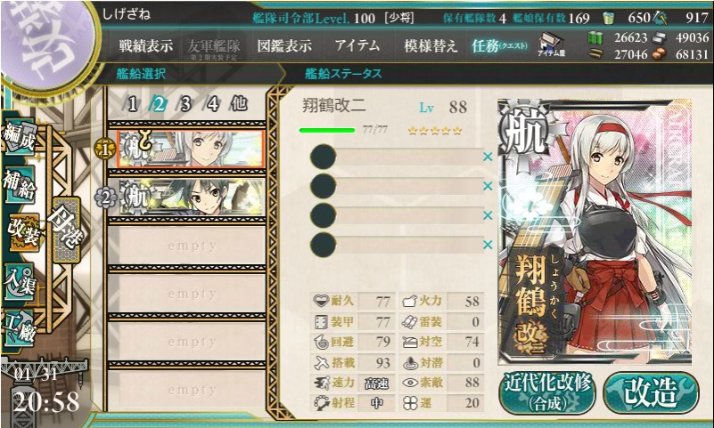This screenshot has height=428, width=714.
Task: Open 図鑑表示 encyclopedia menu
Action: pyautogui.click(x=284, y=46)
